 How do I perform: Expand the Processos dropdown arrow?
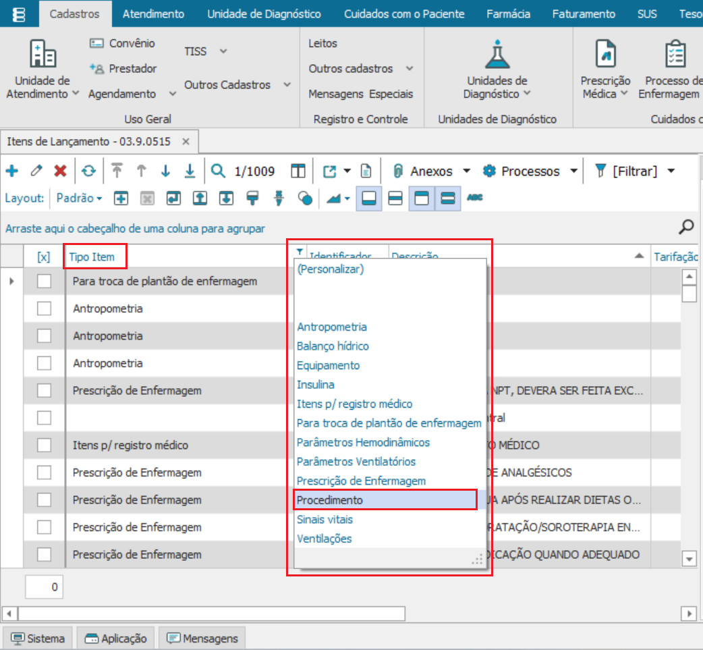pos(573,171)
